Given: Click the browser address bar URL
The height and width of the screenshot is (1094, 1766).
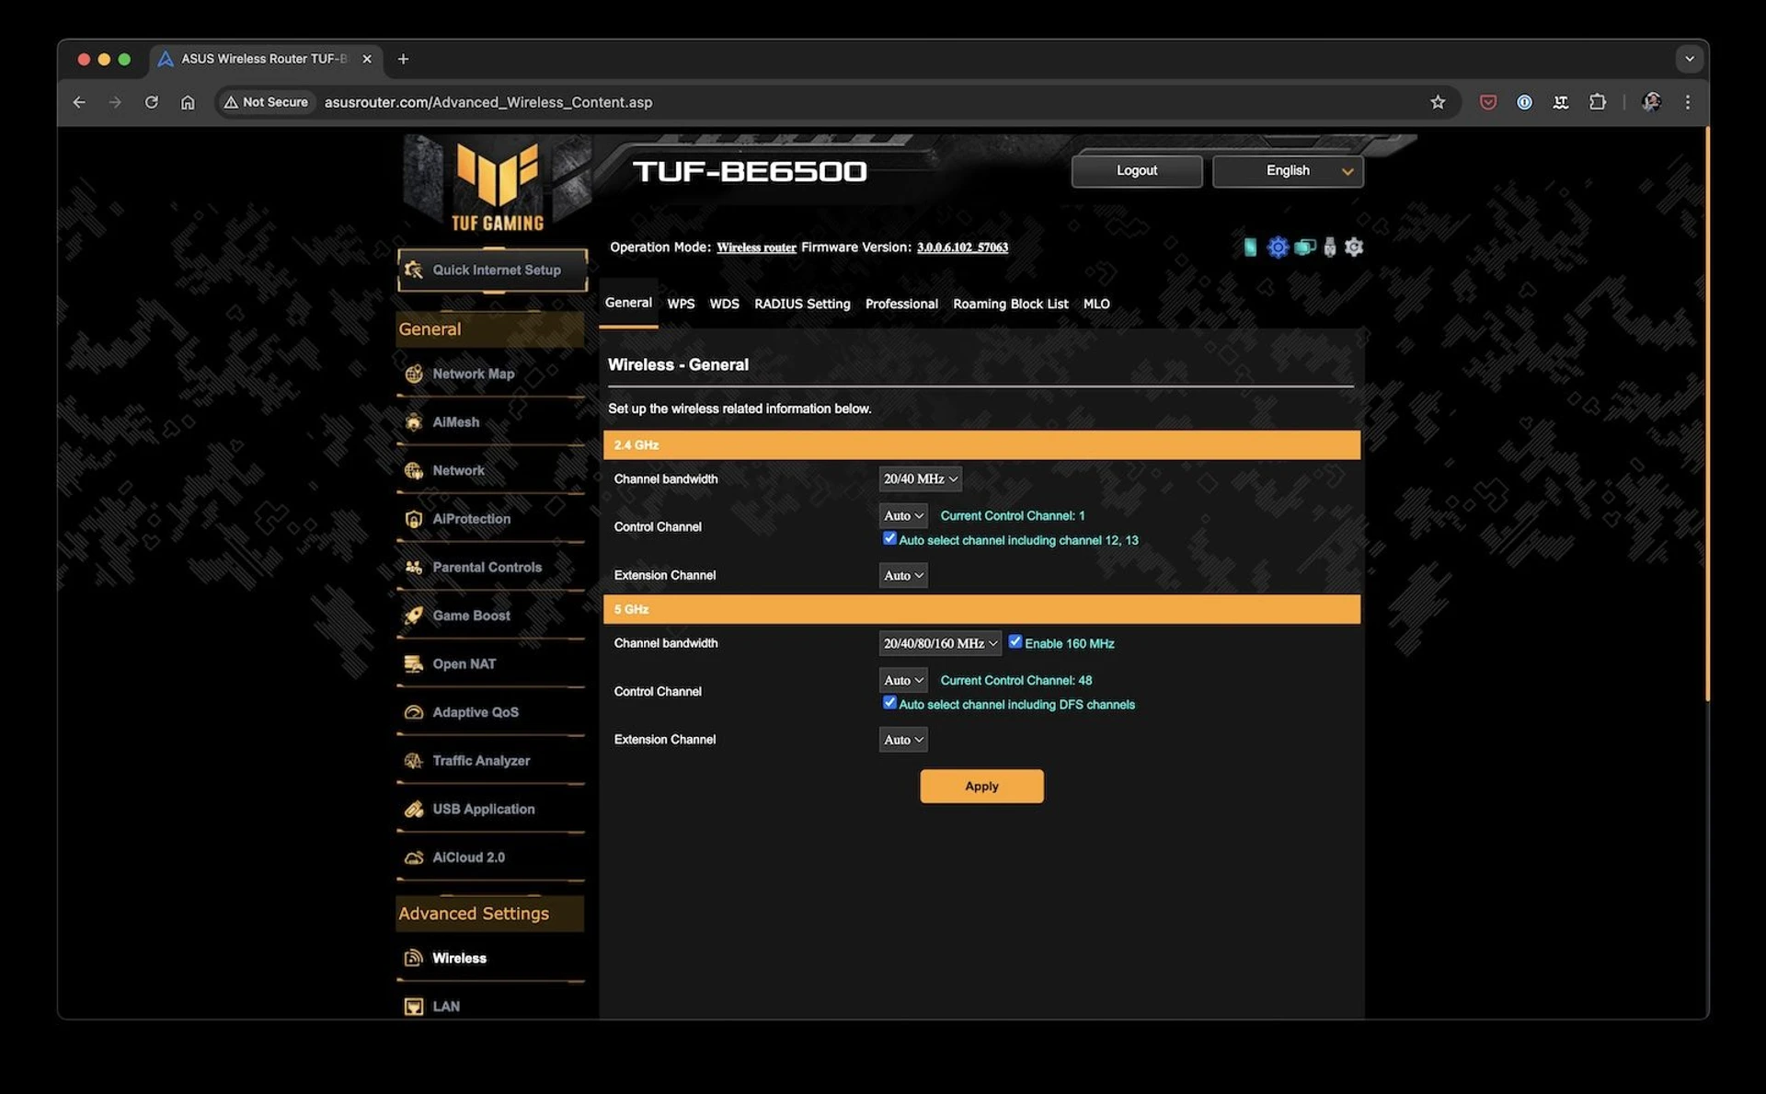Looking at the screenshot, I should coord(488,102).
